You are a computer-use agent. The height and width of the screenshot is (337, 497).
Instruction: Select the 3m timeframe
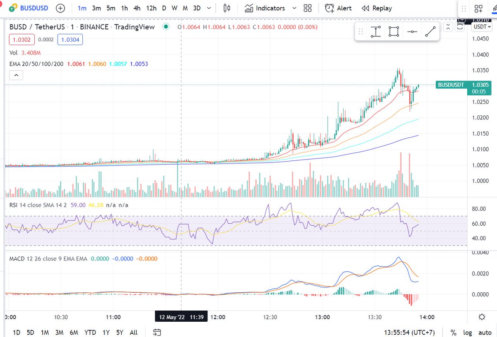96,8
